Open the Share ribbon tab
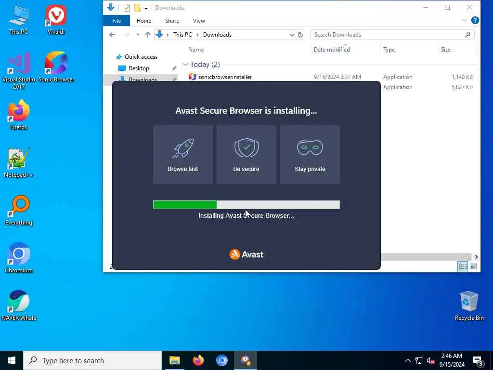 coord(172,21)
